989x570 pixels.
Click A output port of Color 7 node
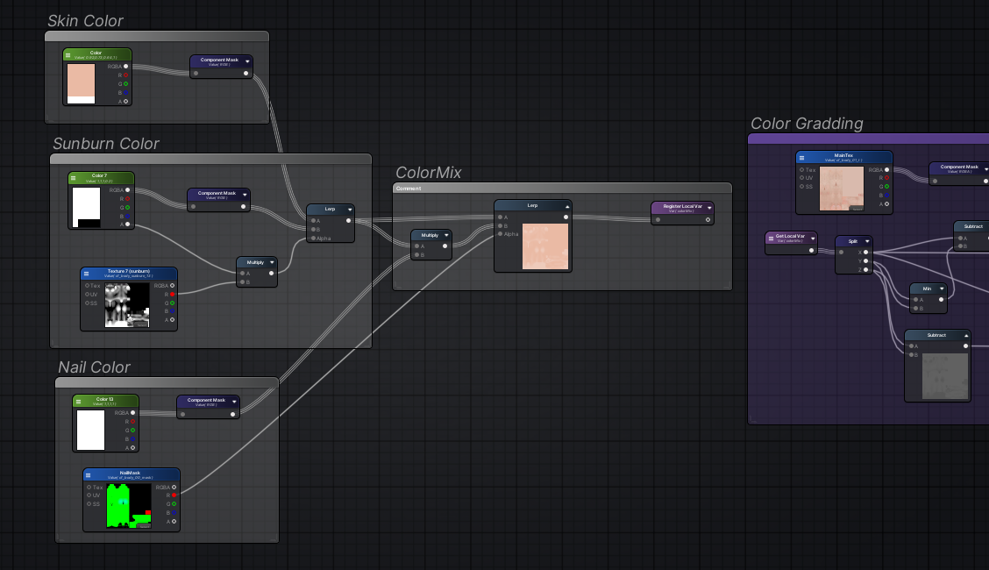coord(127,224)
